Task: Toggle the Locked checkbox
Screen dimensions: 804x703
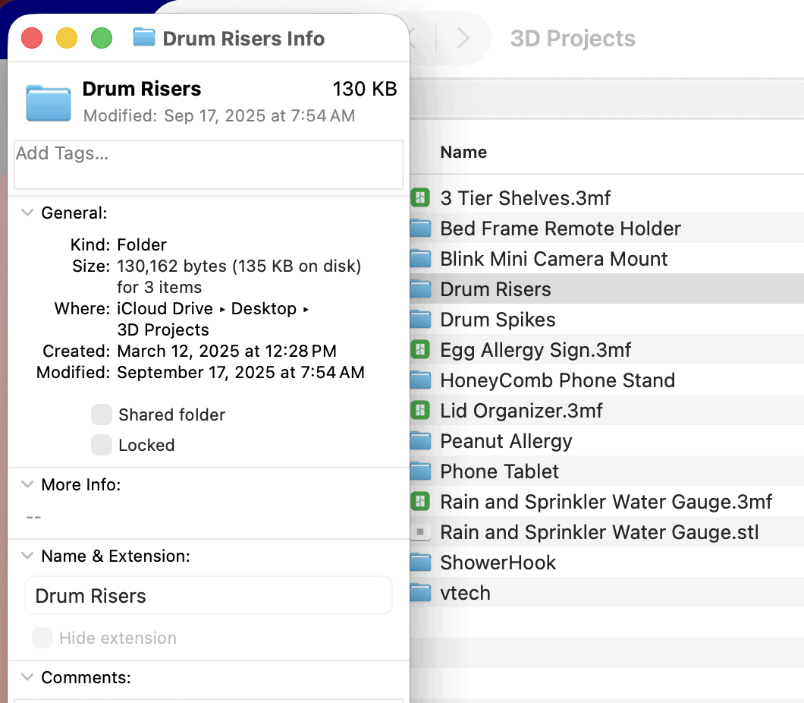Action: point(102,445)
